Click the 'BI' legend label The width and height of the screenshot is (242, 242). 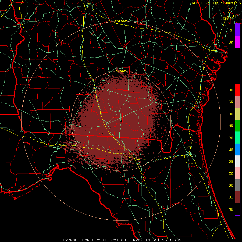231,197
